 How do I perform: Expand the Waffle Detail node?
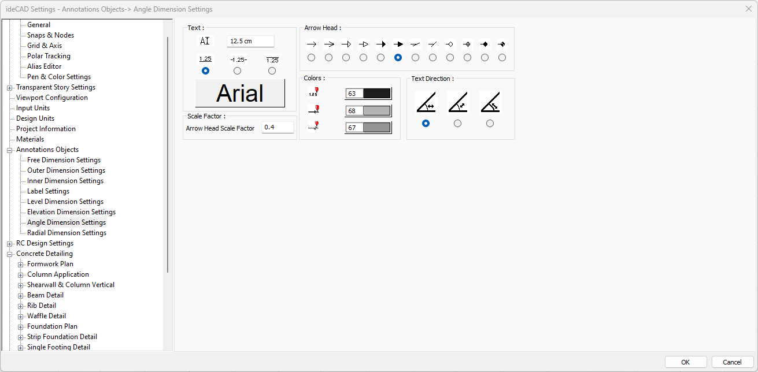pyautogui.click(x=21, y=317)
